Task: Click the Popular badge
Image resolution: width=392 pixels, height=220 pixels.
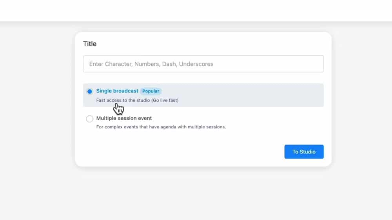Action: (151, 91)
